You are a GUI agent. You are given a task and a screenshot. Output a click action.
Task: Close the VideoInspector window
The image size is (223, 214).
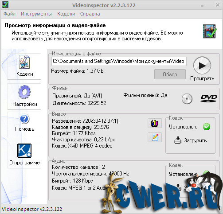(x=218, y=5)
